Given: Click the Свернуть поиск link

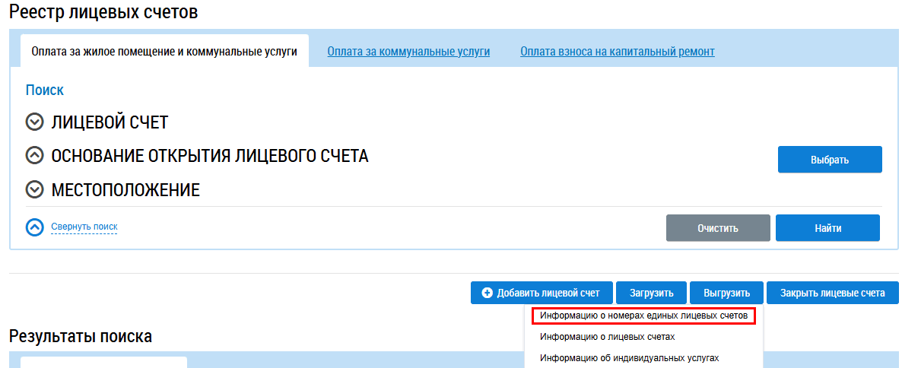Looking at the screenshot, I should 84,227.
